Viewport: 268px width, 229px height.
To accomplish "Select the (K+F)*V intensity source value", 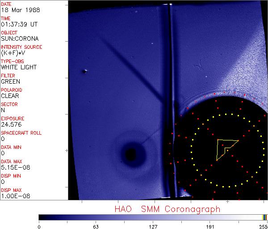I will pyautogui.click(x=13, y=53).
